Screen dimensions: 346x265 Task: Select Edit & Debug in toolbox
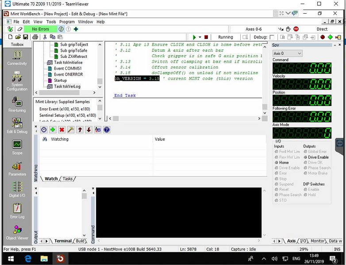point(17,125)
